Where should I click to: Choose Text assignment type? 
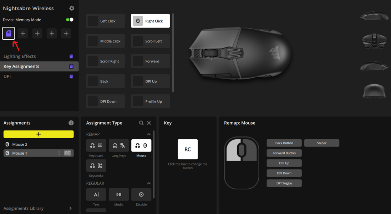pyautogui.click(x=96, y=194)
